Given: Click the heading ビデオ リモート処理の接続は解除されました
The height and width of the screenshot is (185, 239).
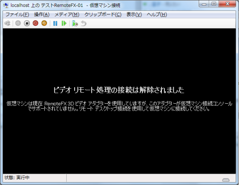Looking at the screenshot, I should tap(119, 90).
